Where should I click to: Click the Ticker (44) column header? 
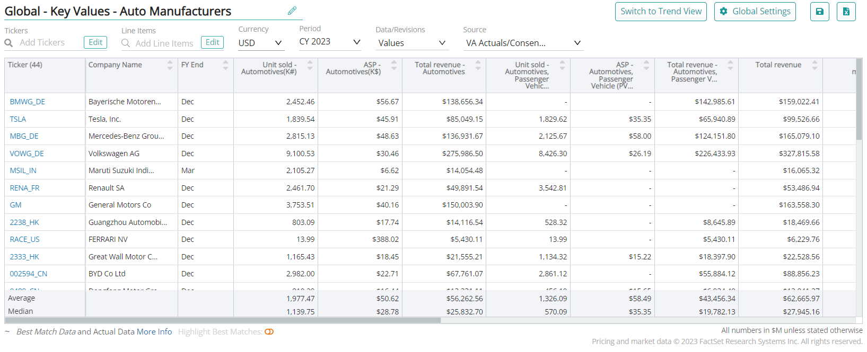click(x=45, y=76)
